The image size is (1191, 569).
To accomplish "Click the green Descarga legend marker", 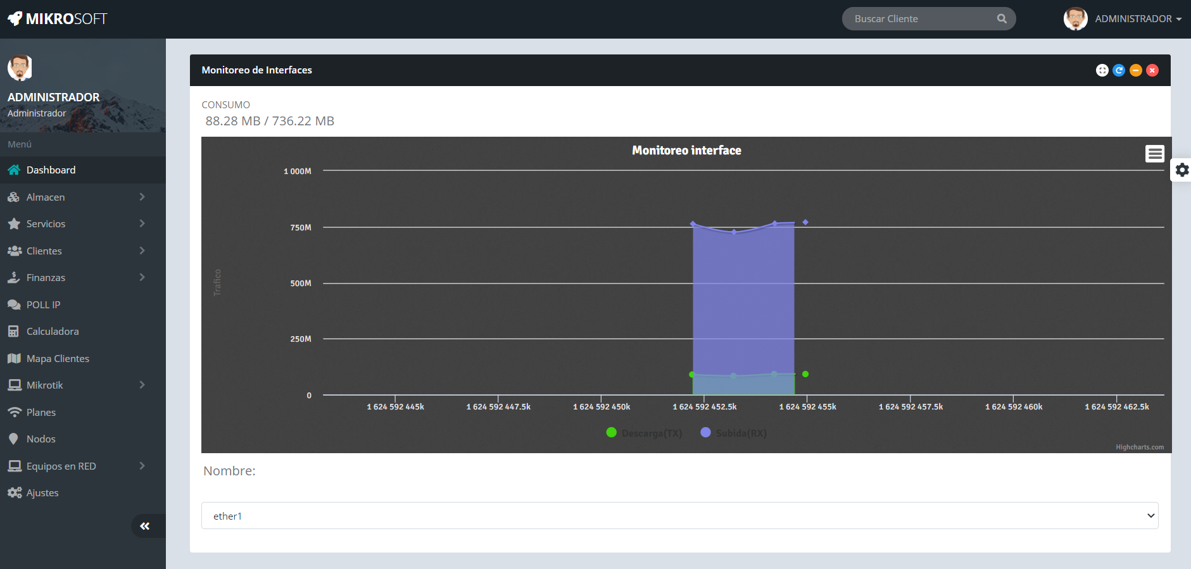I will [612, 432].
